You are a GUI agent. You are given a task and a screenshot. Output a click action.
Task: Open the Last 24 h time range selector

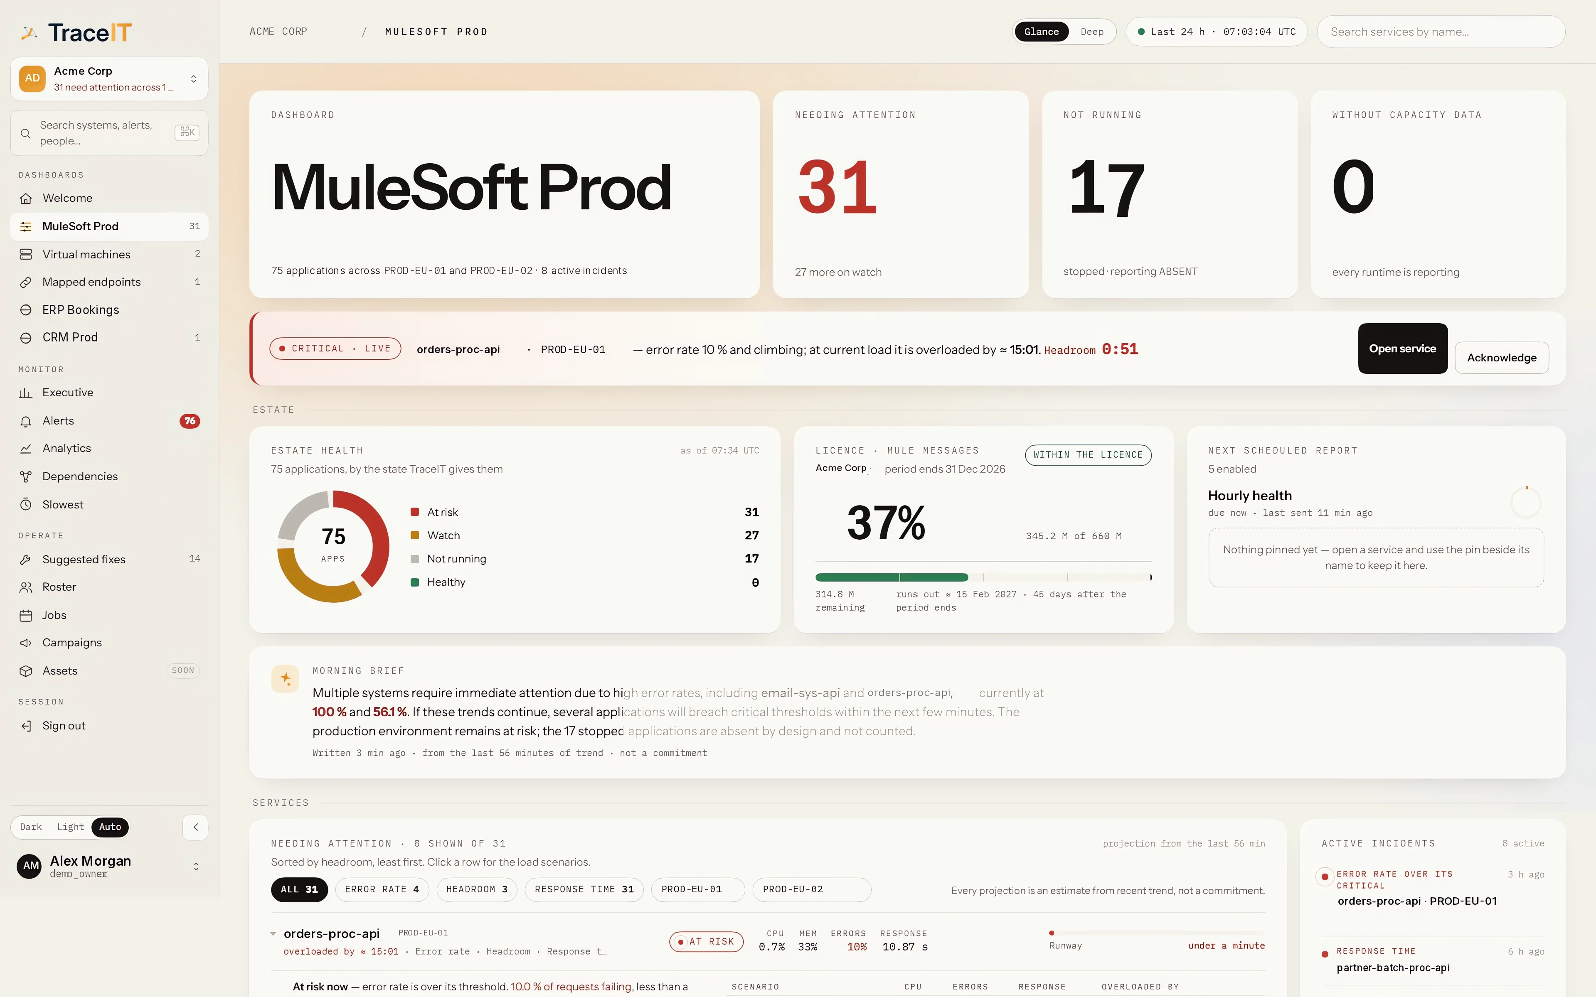tap(1217, 32)
